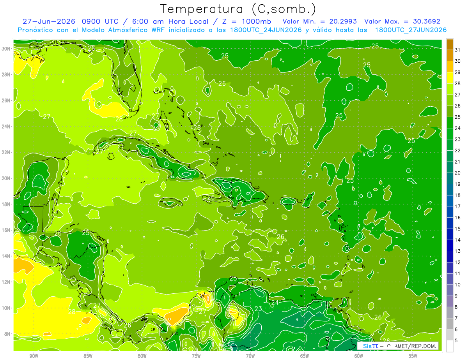Click the 28N latitude label
The width and height of the screenshot is (468, 361).
(7, 74)
